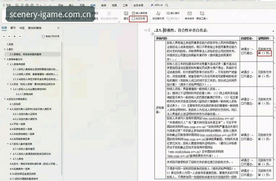This screenshot has width=276, height=181.
Task: Select outline item 4.1.投标函
Action: pyautogui.click(x=15, y=104)
